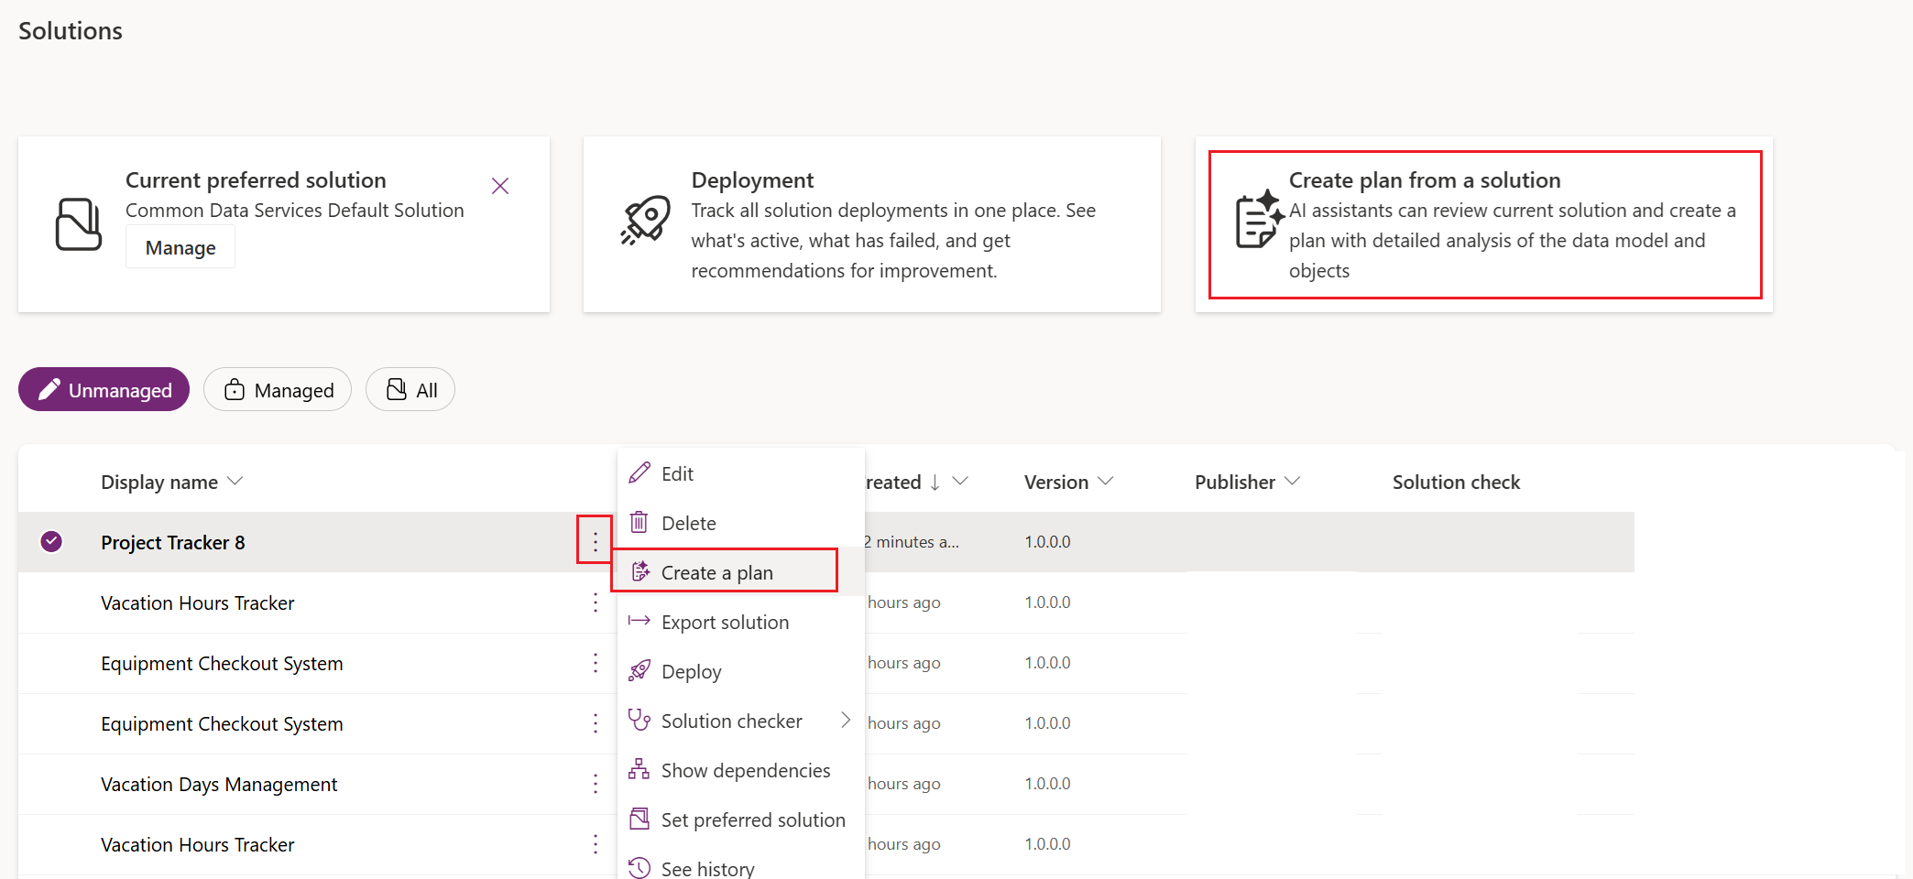Screen dimensions: 1913x879
Task: Deselect the Project Tracker 8 checkbox
Action: (51, 541)
